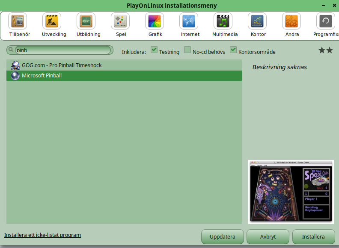Click the Installera button
Image resolution: width=339 pixels, height=248 pixels.
point(313,236)
